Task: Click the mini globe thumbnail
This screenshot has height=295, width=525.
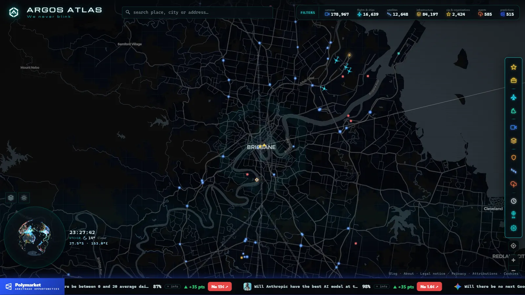Action: coord(34,238)
